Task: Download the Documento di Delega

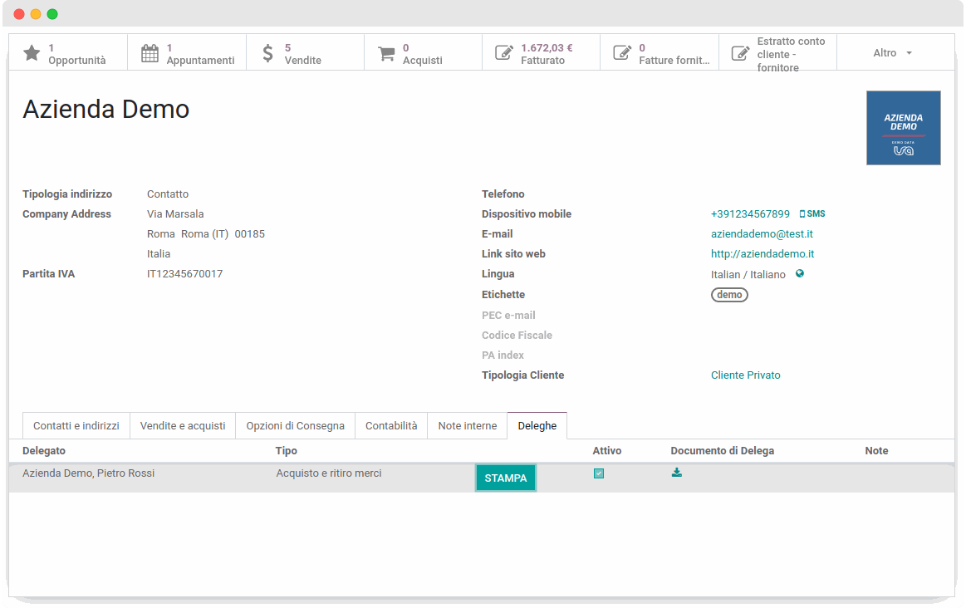Action: click(x=677, y=472)
